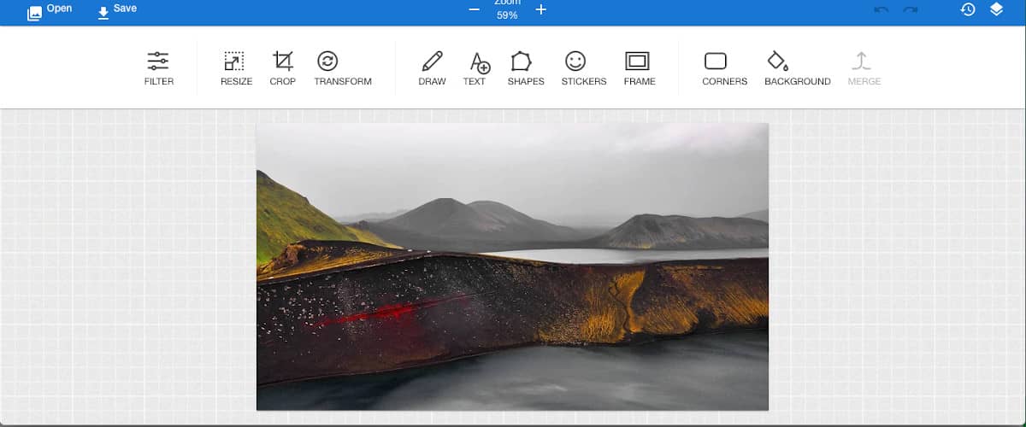The height and width of the screenshot is (427, 1026).
Task: Click the 59% zoom value
Action: click(507, 15)
